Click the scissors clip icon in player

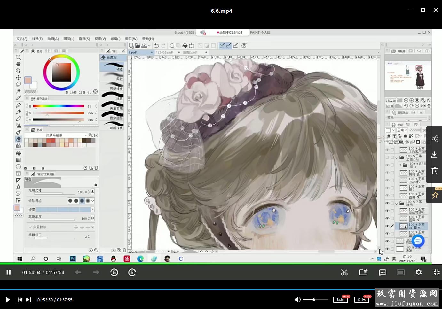coord(344,273)
